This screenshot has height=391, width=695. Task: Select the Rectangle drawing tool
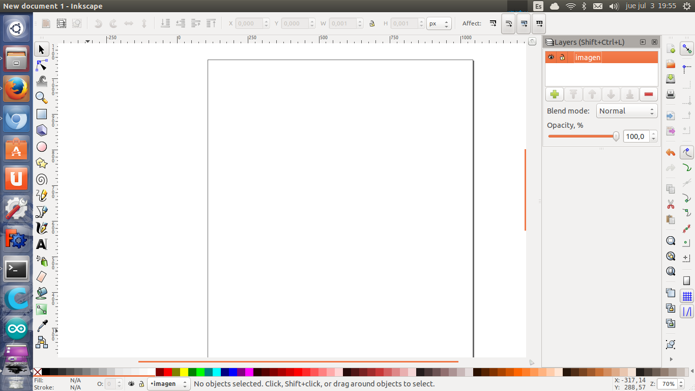pyautogui.click(x=42, y=115)
